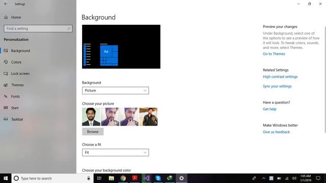
Task: Expand the Choose a fit dropdown
Action: (x=116, y=152)
